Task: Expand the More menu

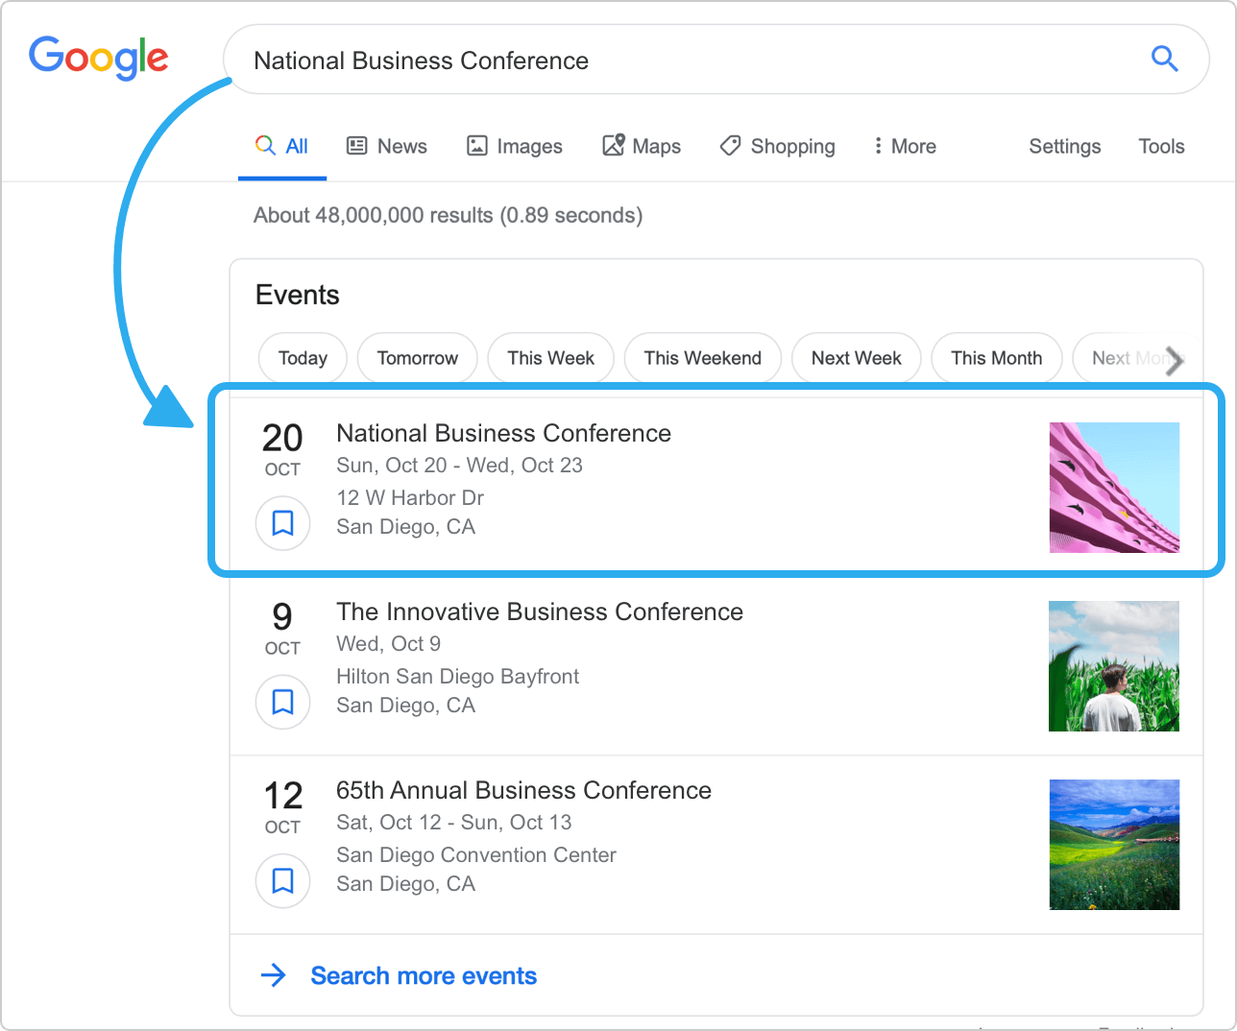Action: pos(904,146)
